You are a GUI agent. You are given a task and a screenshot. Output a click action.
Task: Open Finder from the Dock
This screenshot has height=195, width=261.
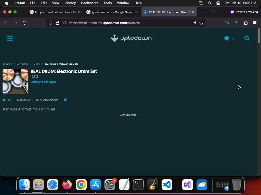pos(24,184)
